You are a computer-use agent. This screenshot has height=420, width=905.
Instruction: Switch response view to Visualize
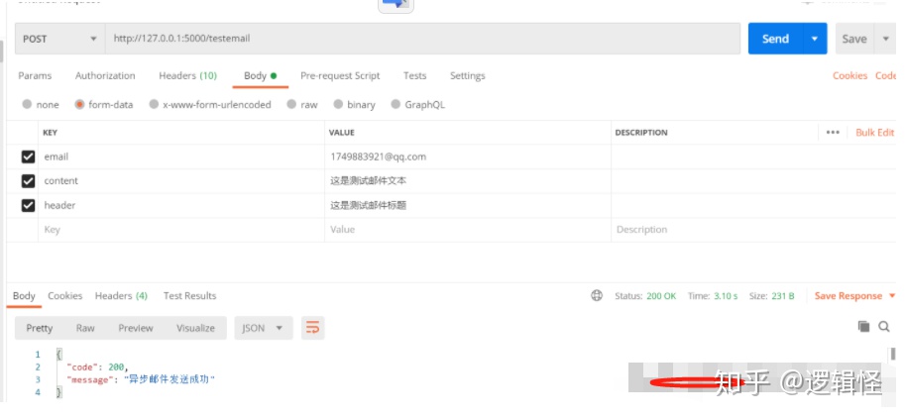[195, 328]
